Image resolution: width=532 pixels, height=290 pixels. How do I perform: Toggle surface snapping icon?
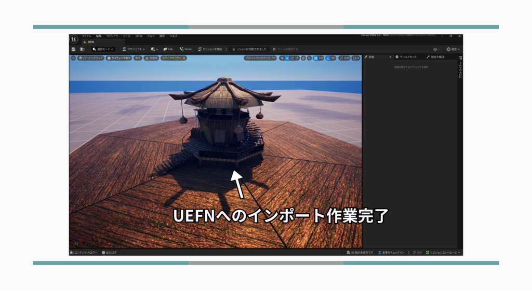(x=309, y=58)
